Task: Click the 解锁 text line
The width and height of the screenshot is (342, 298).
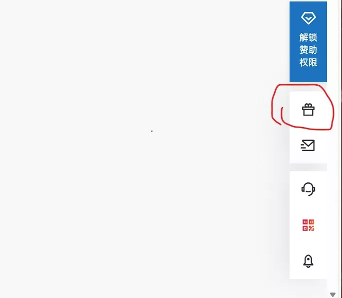Action: [308, 37]
